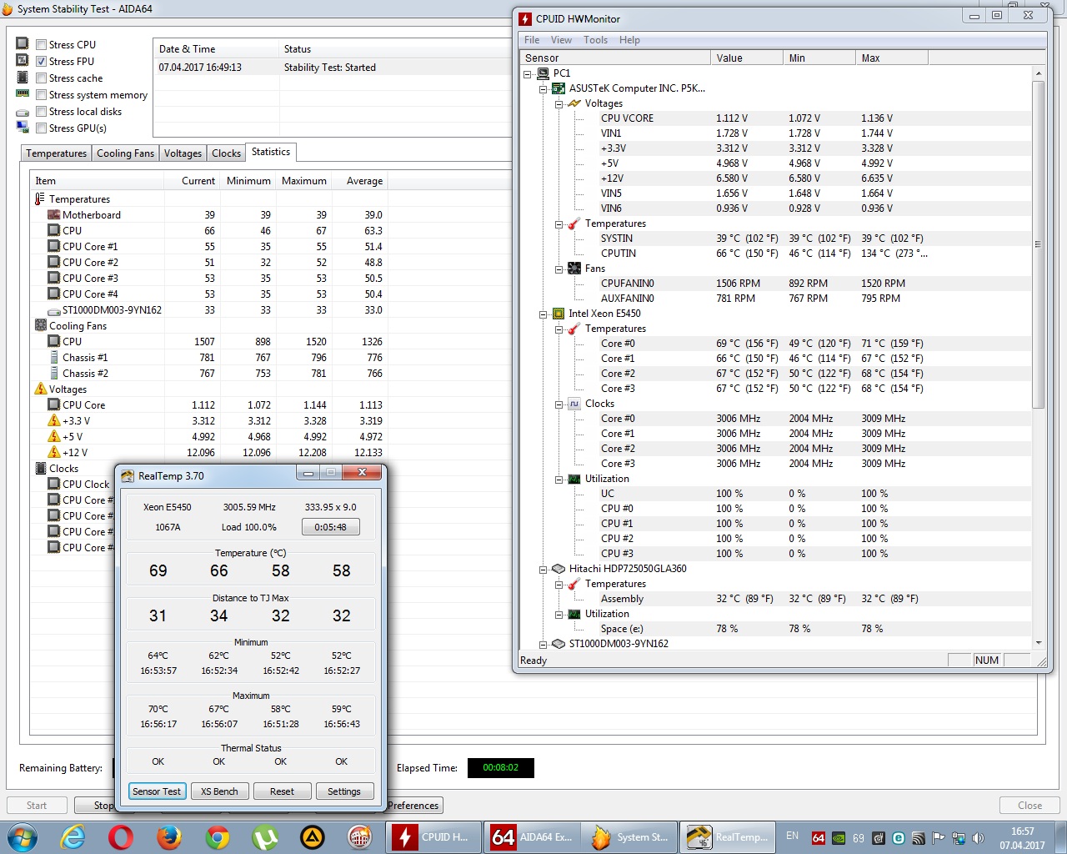Switch to the Temperatures tab in AIDA64
This screenshot has width=1067, height=854.
(x=56, y=153)
